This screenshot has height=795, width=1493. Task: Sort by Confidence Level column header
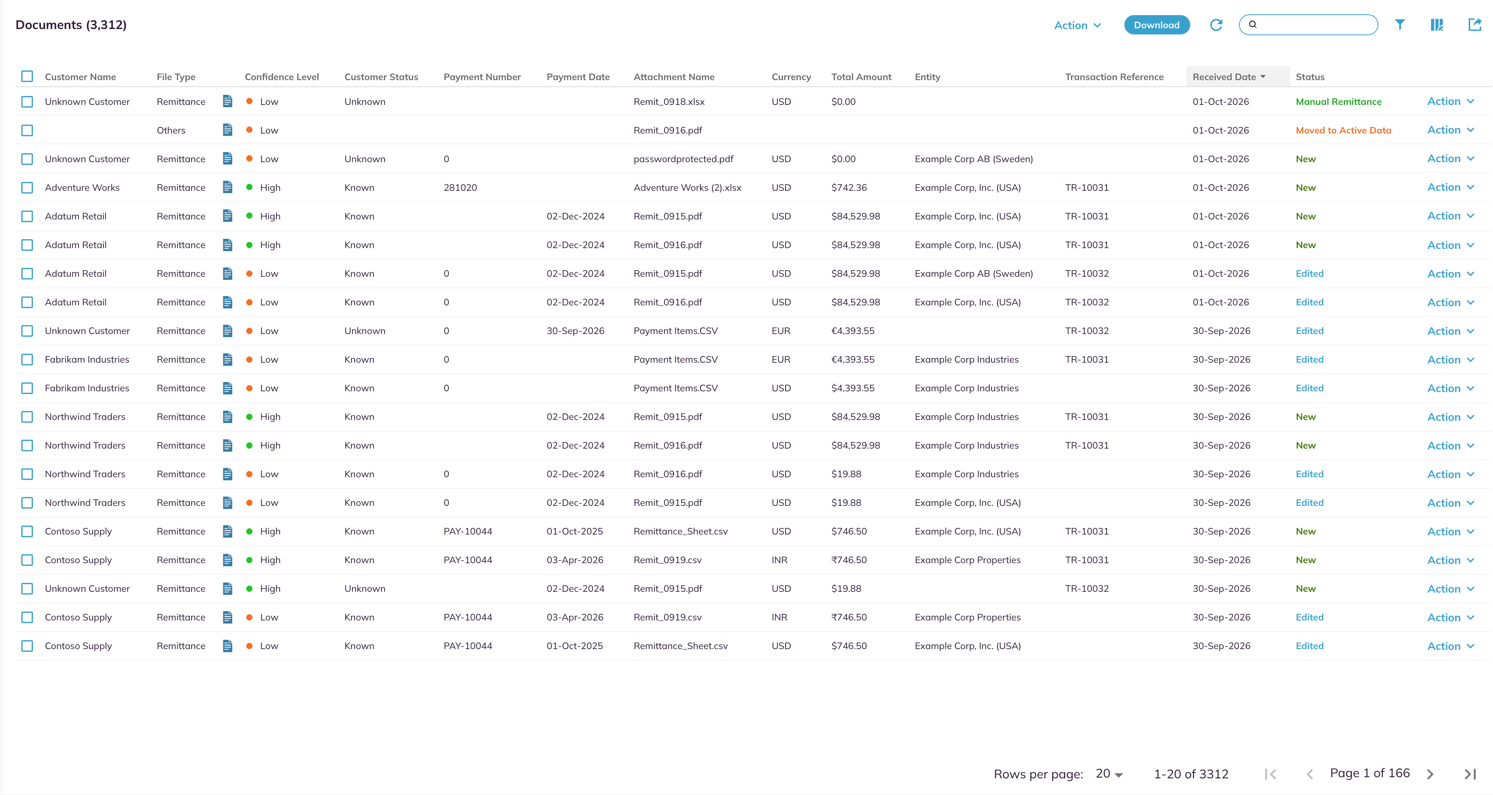point(281,77)
